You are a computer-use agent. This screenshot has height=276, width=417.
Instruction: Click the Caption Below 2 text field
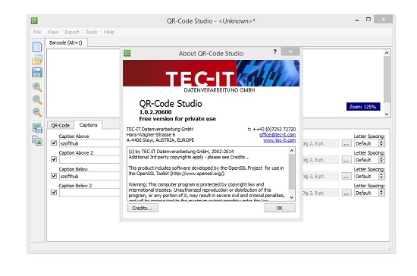(89, 193)
